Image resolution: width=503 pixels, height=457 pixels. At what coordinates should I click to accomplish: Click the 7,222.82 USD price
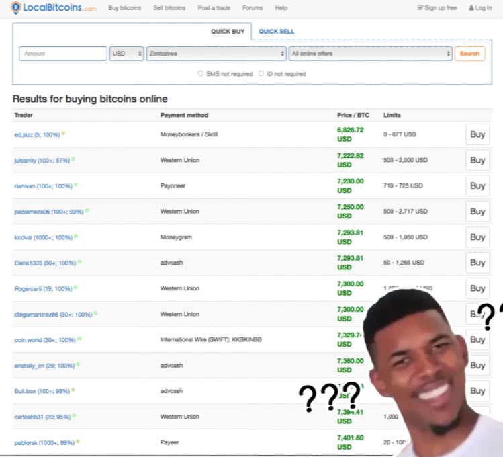point(351,160)
